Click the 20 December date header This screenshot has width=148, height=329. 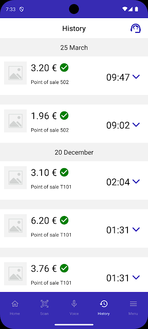(x=74, y=152)
